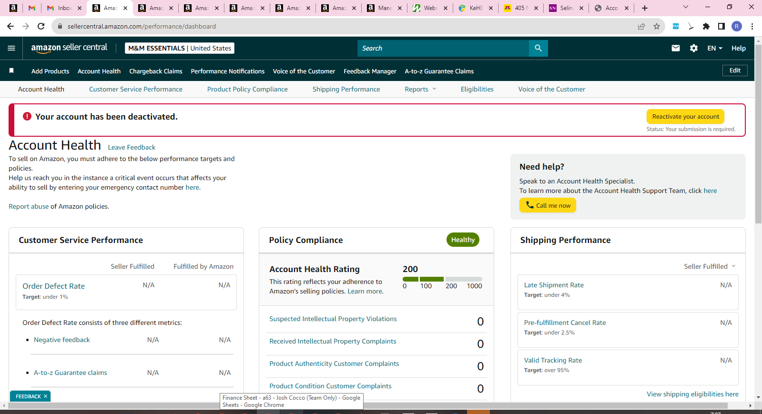The width and height of the screenshot is (762, 414).
Task: Click the Seller Central search field
Action: (443, 48)
